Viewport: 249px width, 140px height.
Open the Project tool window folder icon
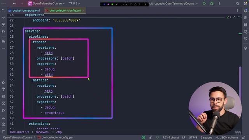pyautogui.click(x=4, y=10)
